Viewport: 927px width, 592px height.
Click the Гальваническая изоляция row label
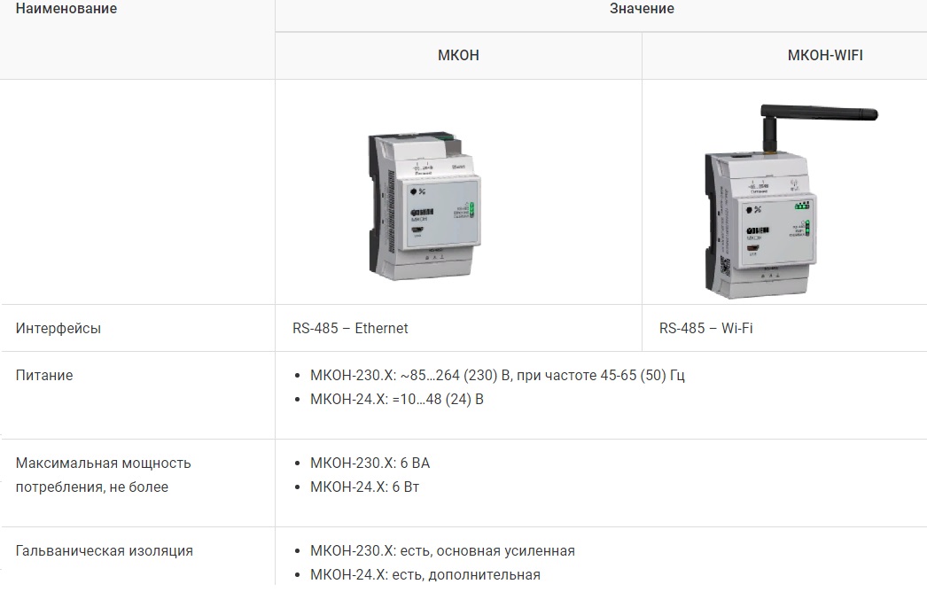(104, 550)
